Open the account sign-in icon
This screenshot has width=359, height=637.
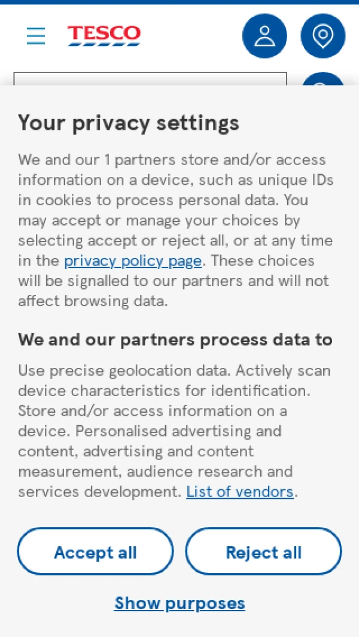(x=264, y=36)
